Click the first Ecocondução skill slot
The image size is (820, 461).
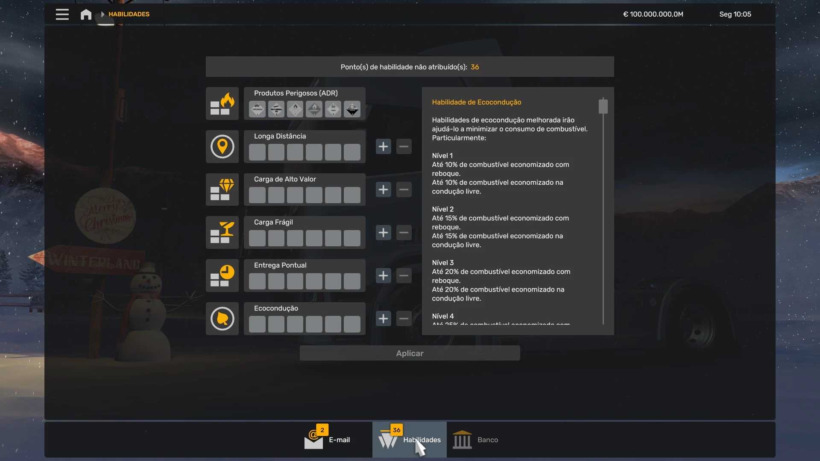257,324
